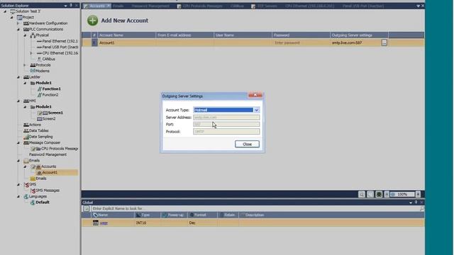Viewport: 454px width, 255px height.
Task: Open CPU Protocols Messages folder icon
Action: click(x=38, y=149)
